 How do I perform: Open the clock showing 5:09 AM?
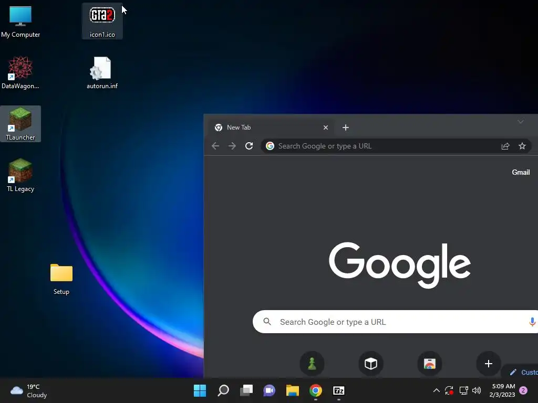[x=503, y=390]
